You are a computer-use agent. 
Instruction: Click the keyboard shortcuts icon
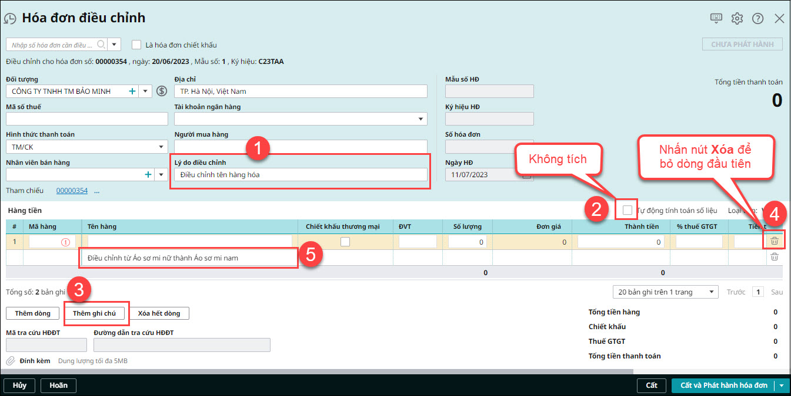(716, 18)
